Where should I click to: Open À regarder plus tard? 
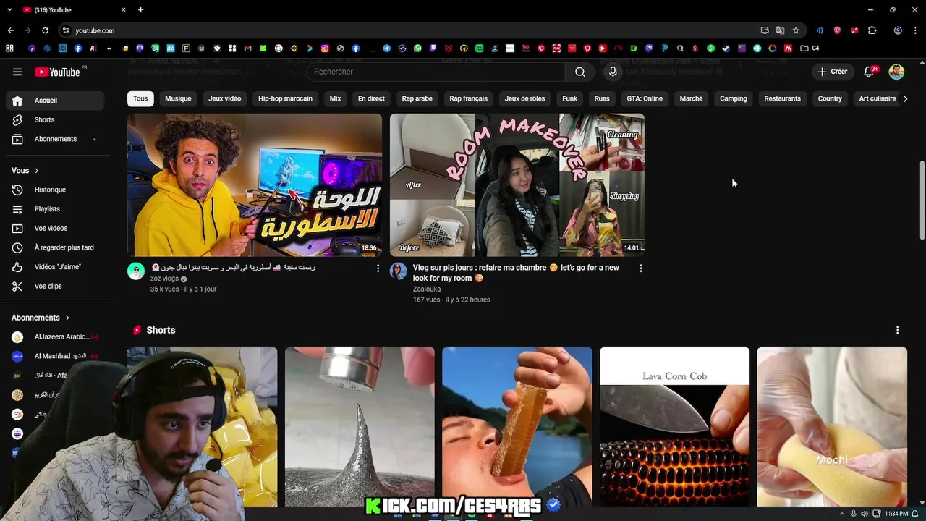(55, 247)
